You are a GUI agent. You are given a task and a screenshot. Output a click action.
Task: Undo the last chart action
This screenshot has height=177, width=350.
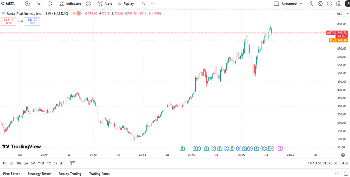click(x=143, y=3)
